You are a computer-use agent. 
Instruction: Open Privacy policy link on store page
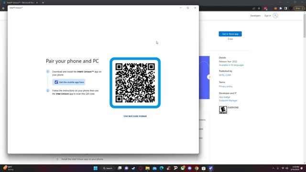[x=226, y=86]
